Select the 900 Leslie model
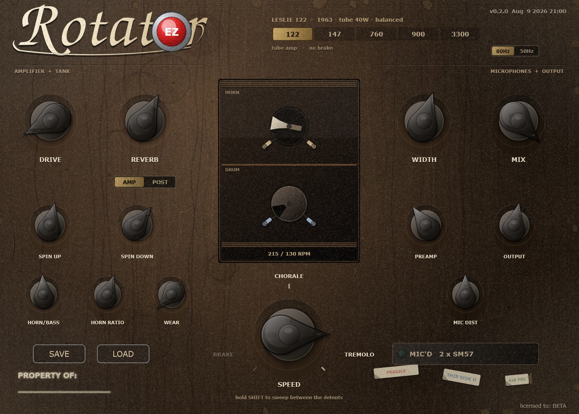Screen dimensions: 579x414 coord(418,34)
